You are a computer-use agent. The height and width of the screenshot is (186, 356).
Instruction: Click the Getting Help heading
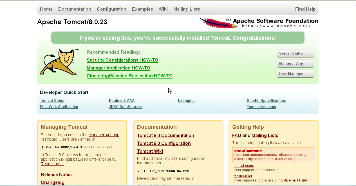click(x=248, y=127)
